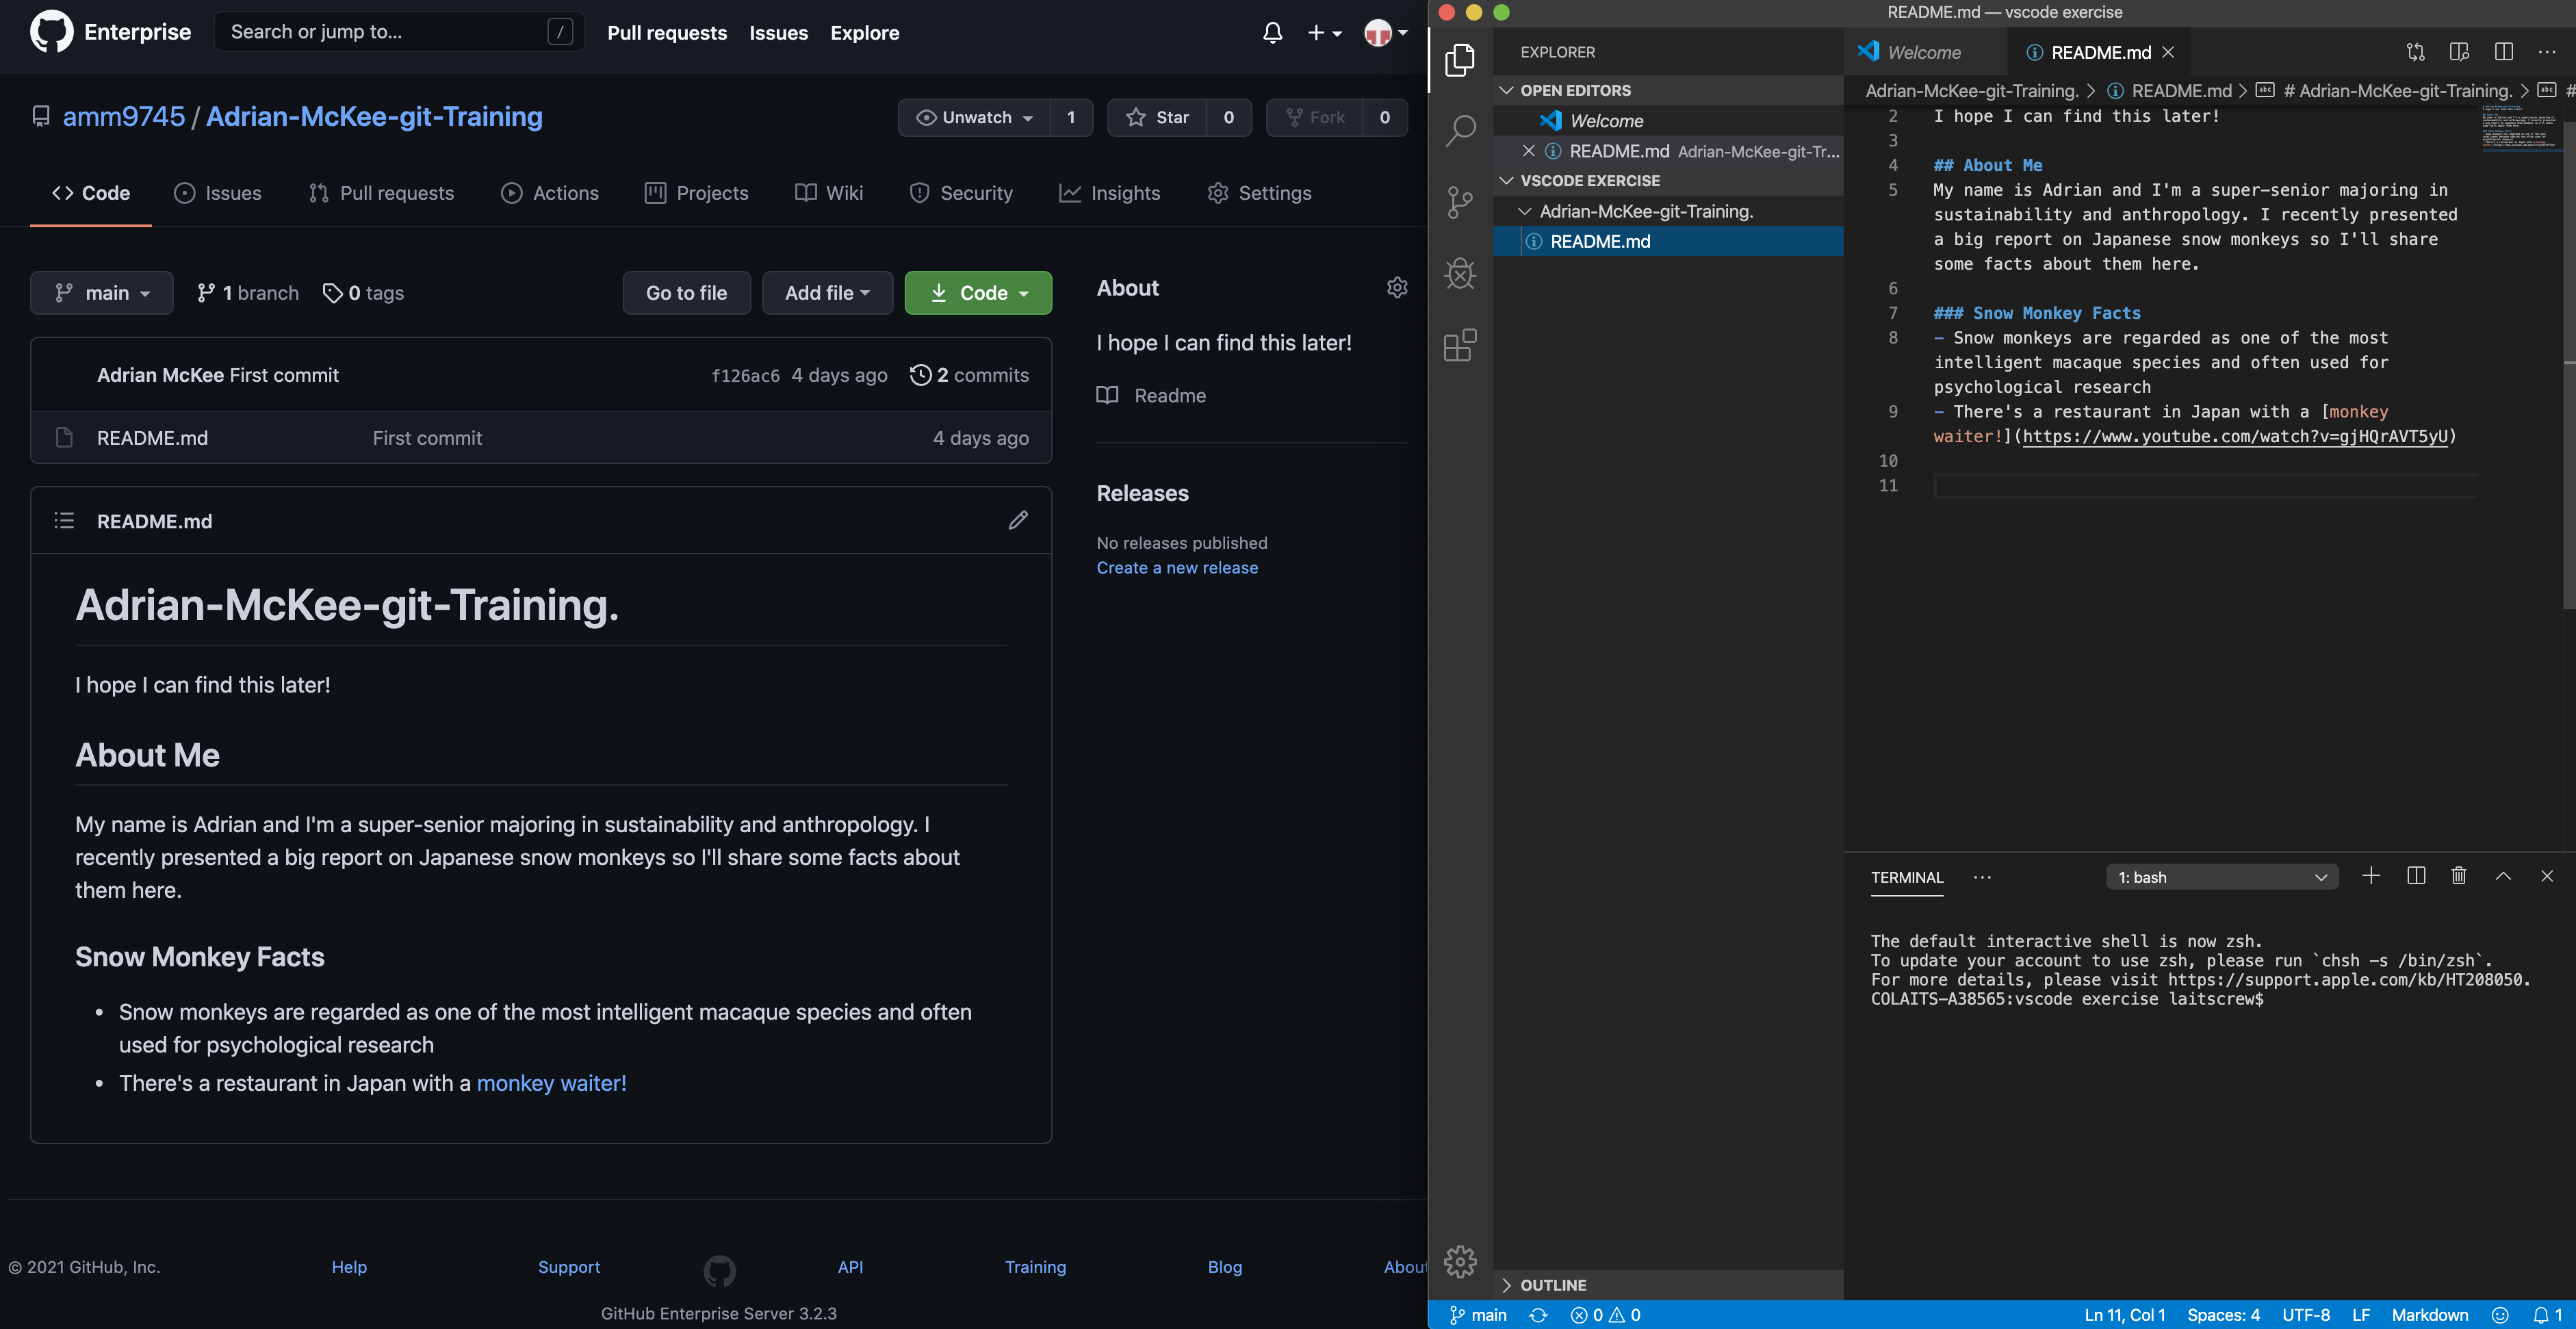Expand the Outline section
Screen dimensions: 2576x1329
coord(1668,1285)
